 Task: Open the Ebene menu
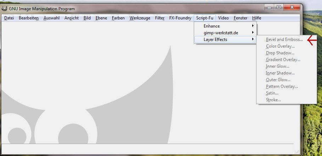pos(101,18)
